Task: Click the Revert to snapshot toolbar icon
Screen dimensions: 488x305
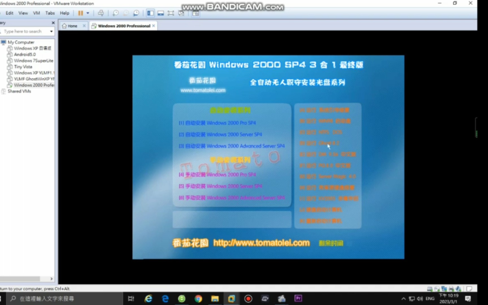Action: point(126,13)
